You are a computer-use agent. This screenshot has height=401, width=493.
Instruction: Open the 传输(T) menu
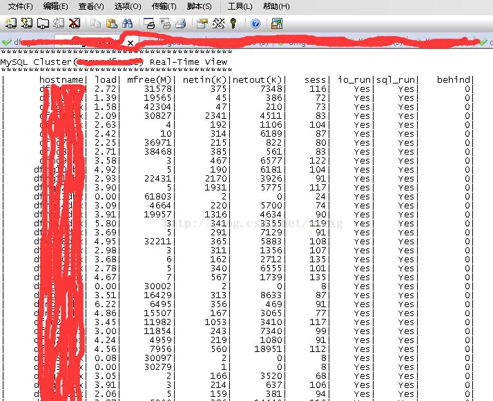[164, 6]
